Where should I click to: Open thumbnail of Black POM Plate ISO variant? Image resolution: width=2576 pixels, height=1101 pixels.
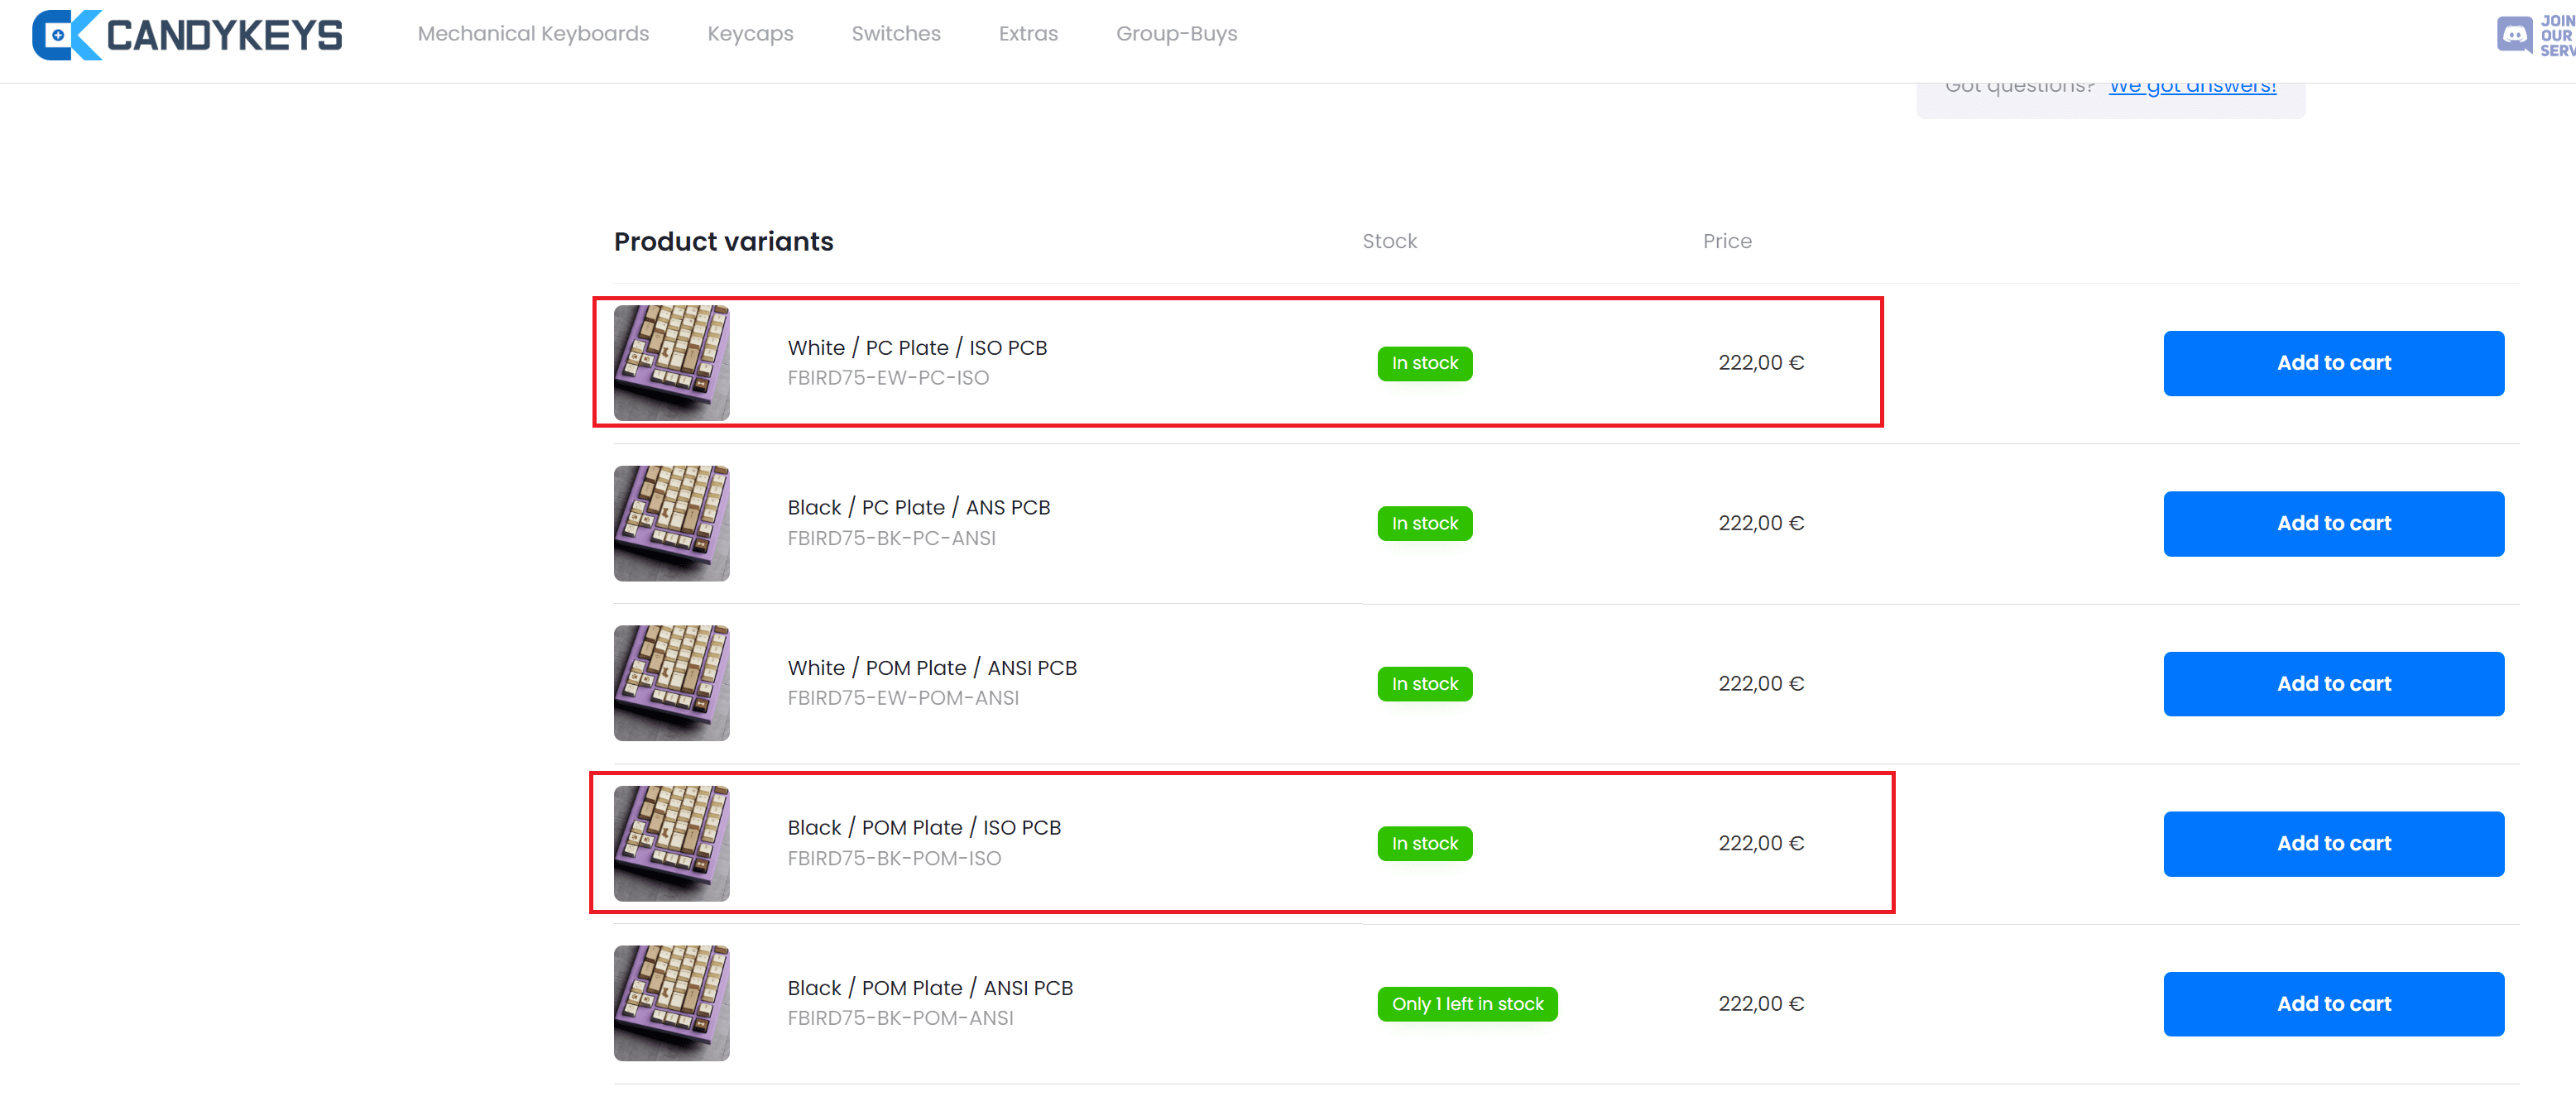pos(671,843)
